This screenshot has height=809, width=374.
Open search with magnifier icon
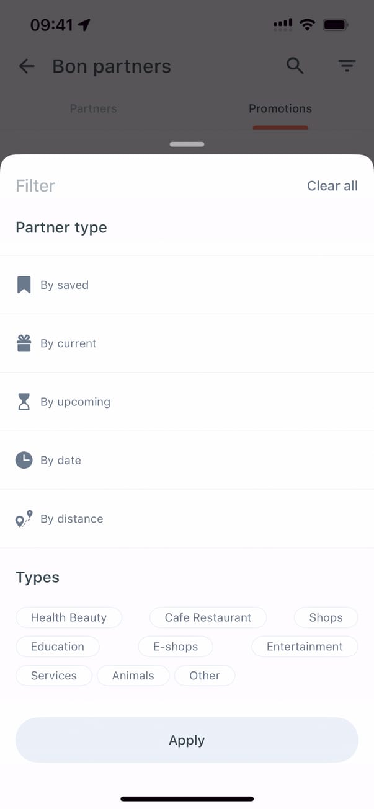295,66
